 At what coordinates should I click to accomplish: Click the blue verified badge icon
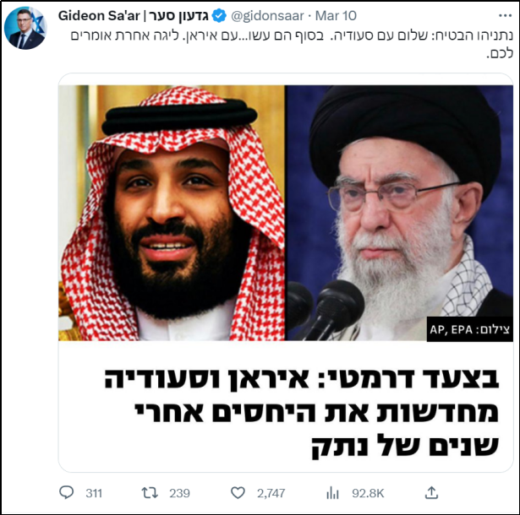point(219,15)
